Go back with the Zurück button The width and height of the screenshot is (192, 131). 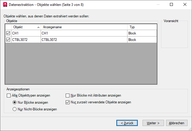tap(127, 123)
